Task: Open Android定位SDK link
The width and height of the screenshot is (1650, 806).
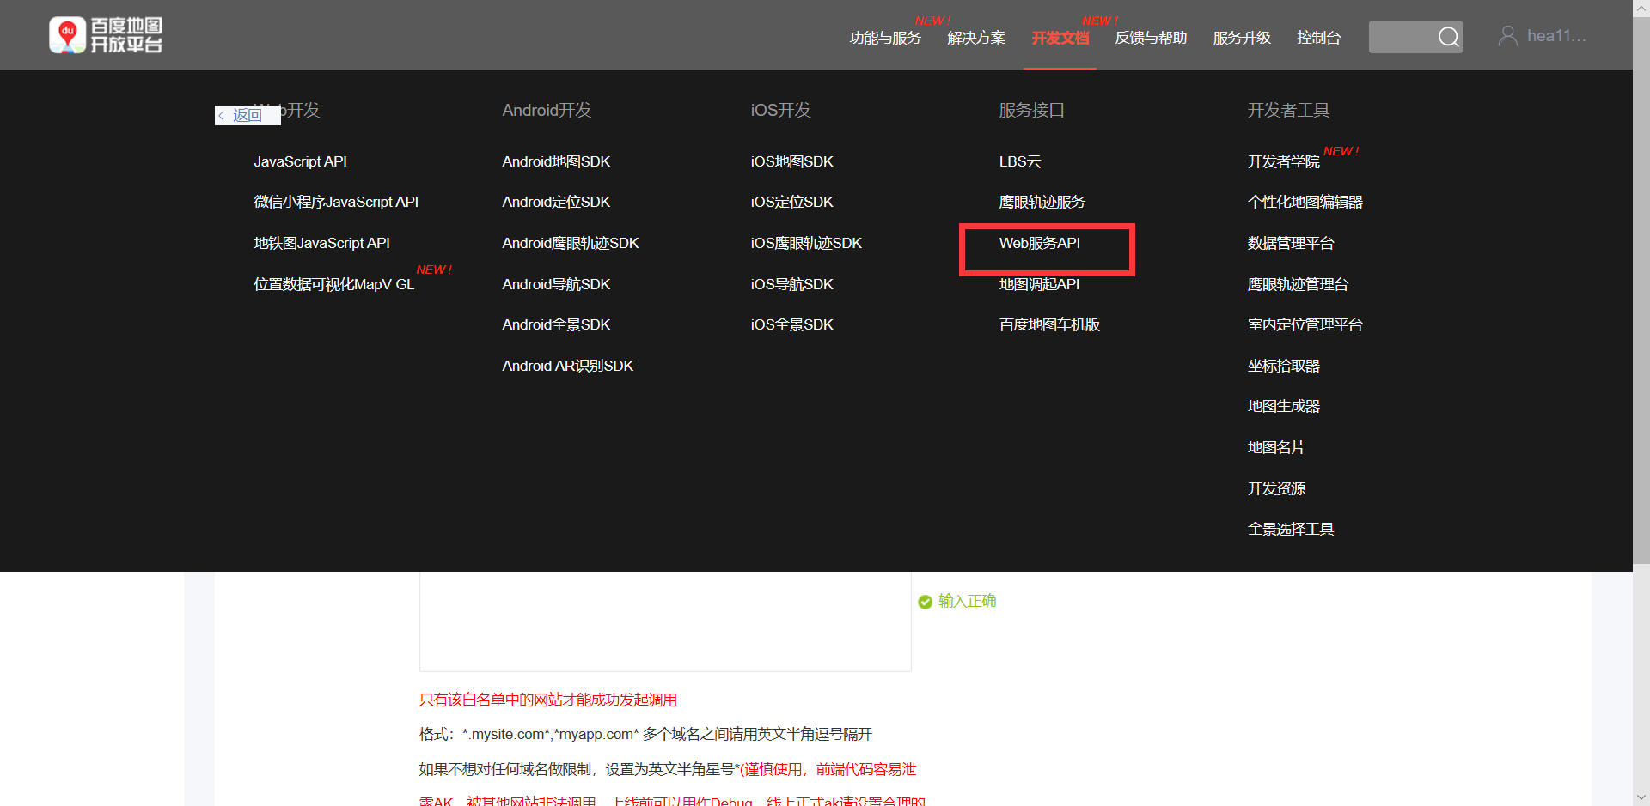Action: tap(556, 202)
